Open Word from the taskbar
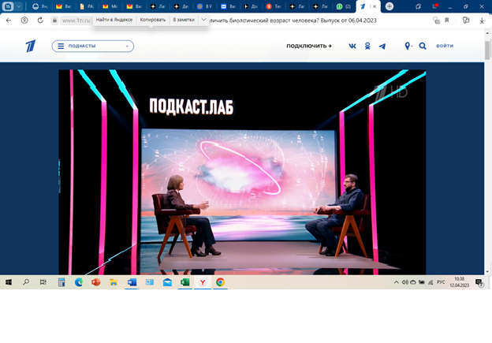This screenshot has width=492, height=343. (x=132, y=282)
